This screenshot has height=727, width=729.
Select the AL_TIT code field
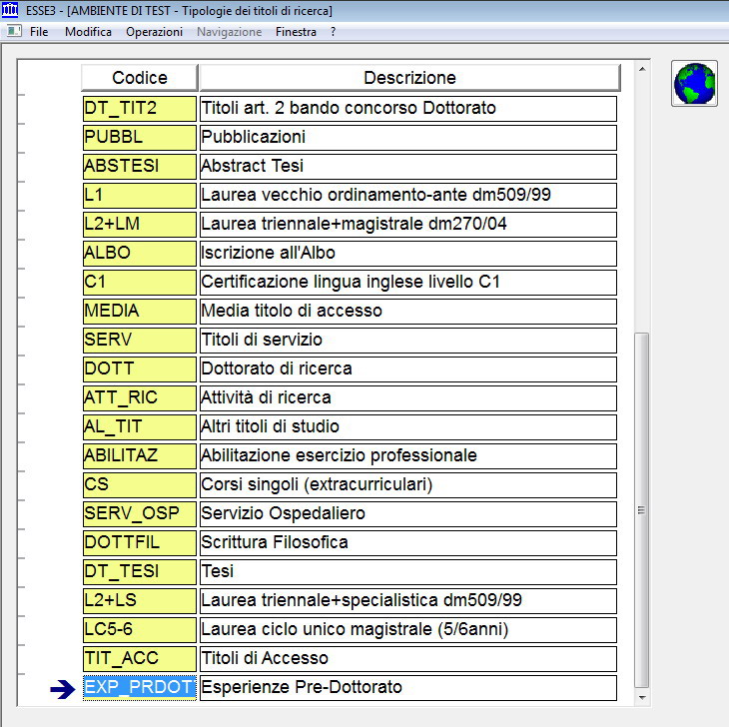point(140,427)
